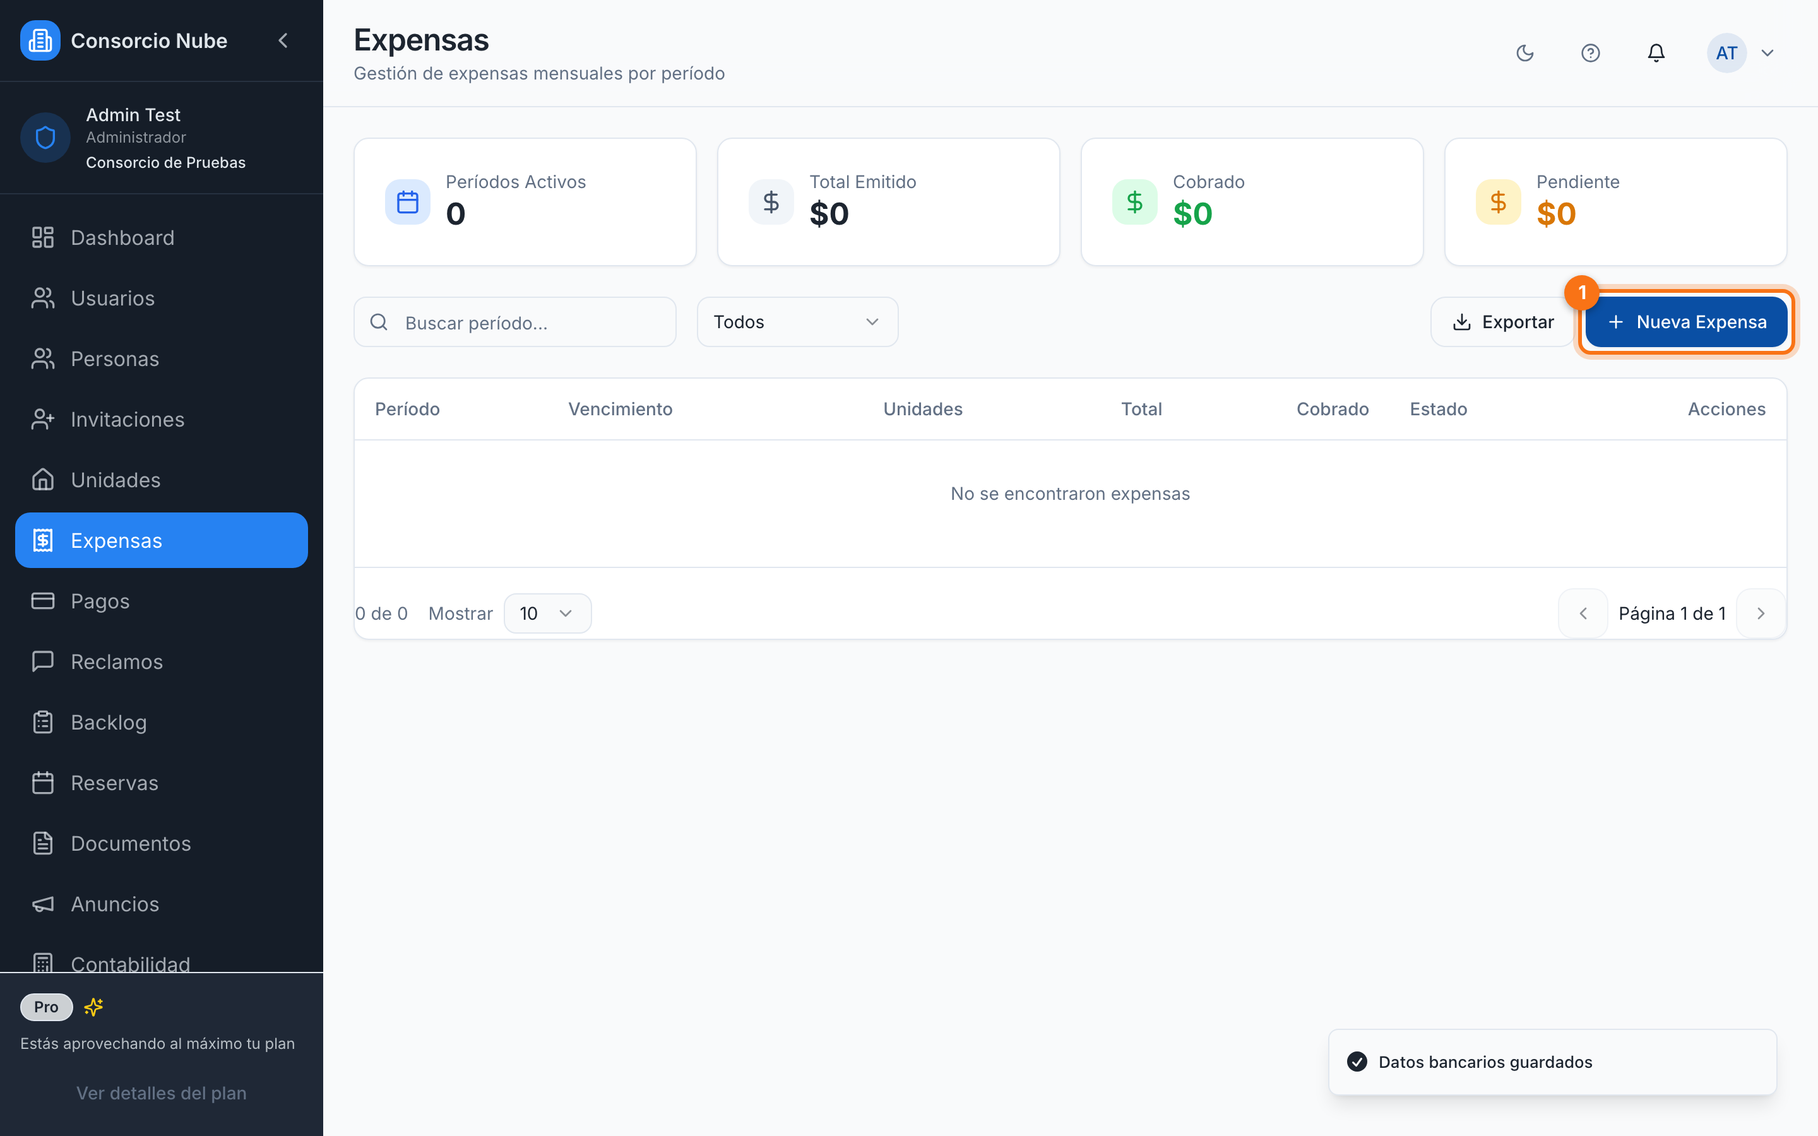Go to next page arrow
The height and width of the screenshot is (1136, 1818).
(x=1761, y=614)
